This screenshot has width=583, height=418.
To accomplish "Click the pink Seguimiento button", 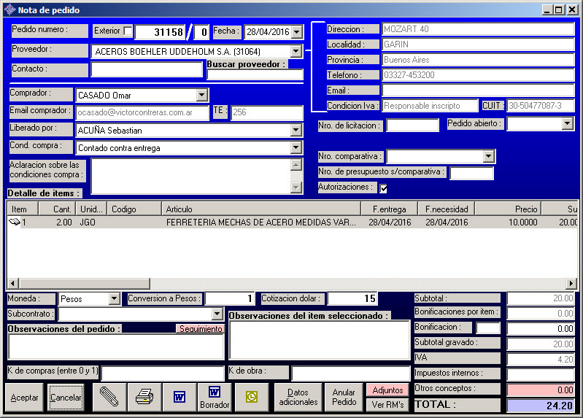I will click(200, 329).
